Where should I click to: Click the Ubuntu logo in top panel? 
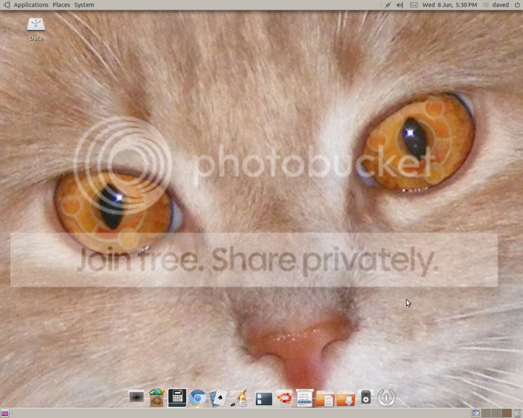click(7, 5)
